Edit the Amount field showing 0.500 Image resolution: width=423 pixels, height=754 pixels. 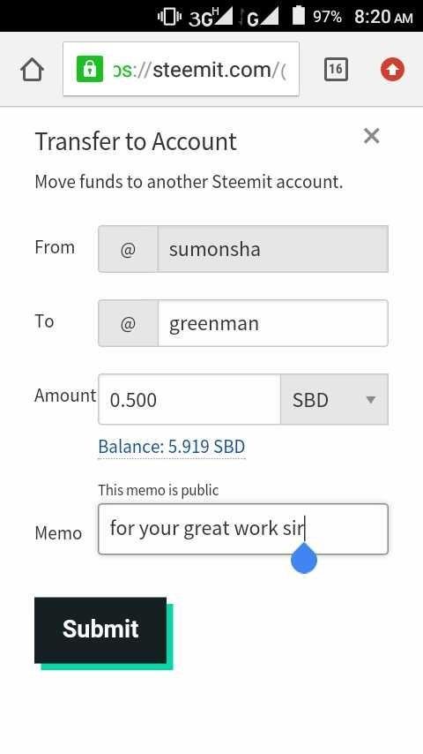click(189, 400)
